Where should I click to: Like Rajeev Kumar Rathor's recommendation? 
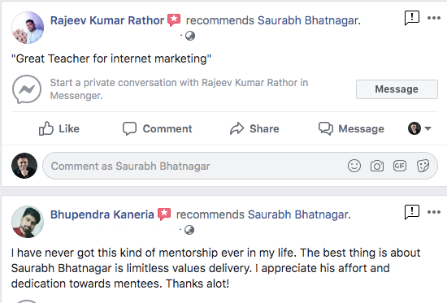point(59,128)
